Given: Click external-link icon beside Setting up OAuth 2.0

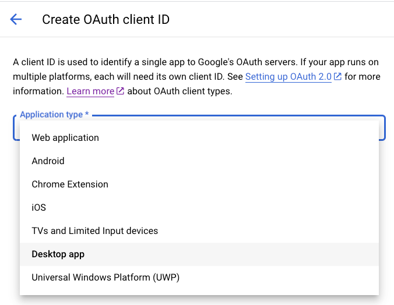Looking at the screenshot, I should click(x=337, y=77).
